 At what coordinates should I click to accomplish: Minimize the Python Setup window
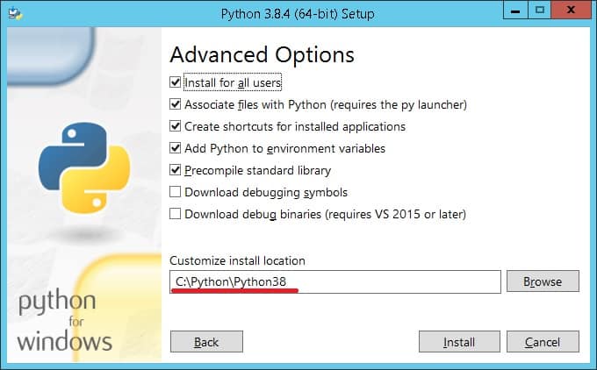tap(515, 11)
